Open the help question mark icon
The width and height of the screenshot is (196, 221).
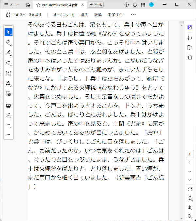tap(126, 5)
